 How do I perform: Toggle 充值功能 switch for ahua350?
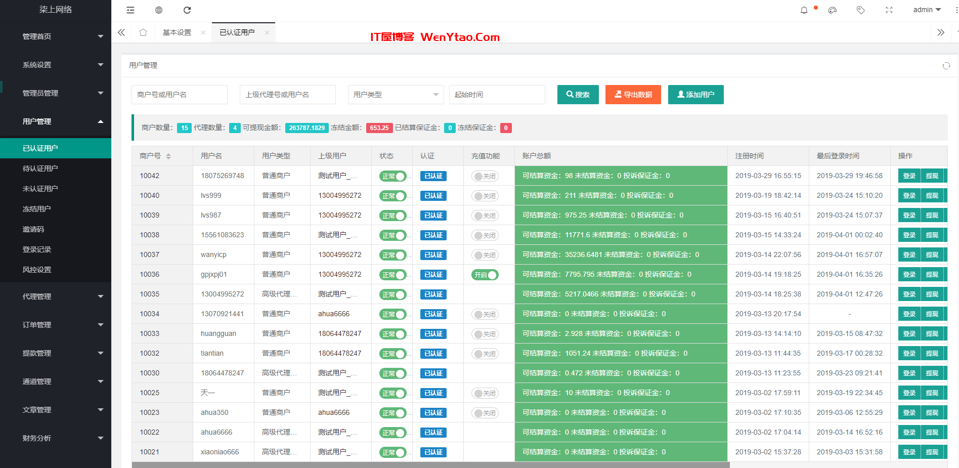485,413
